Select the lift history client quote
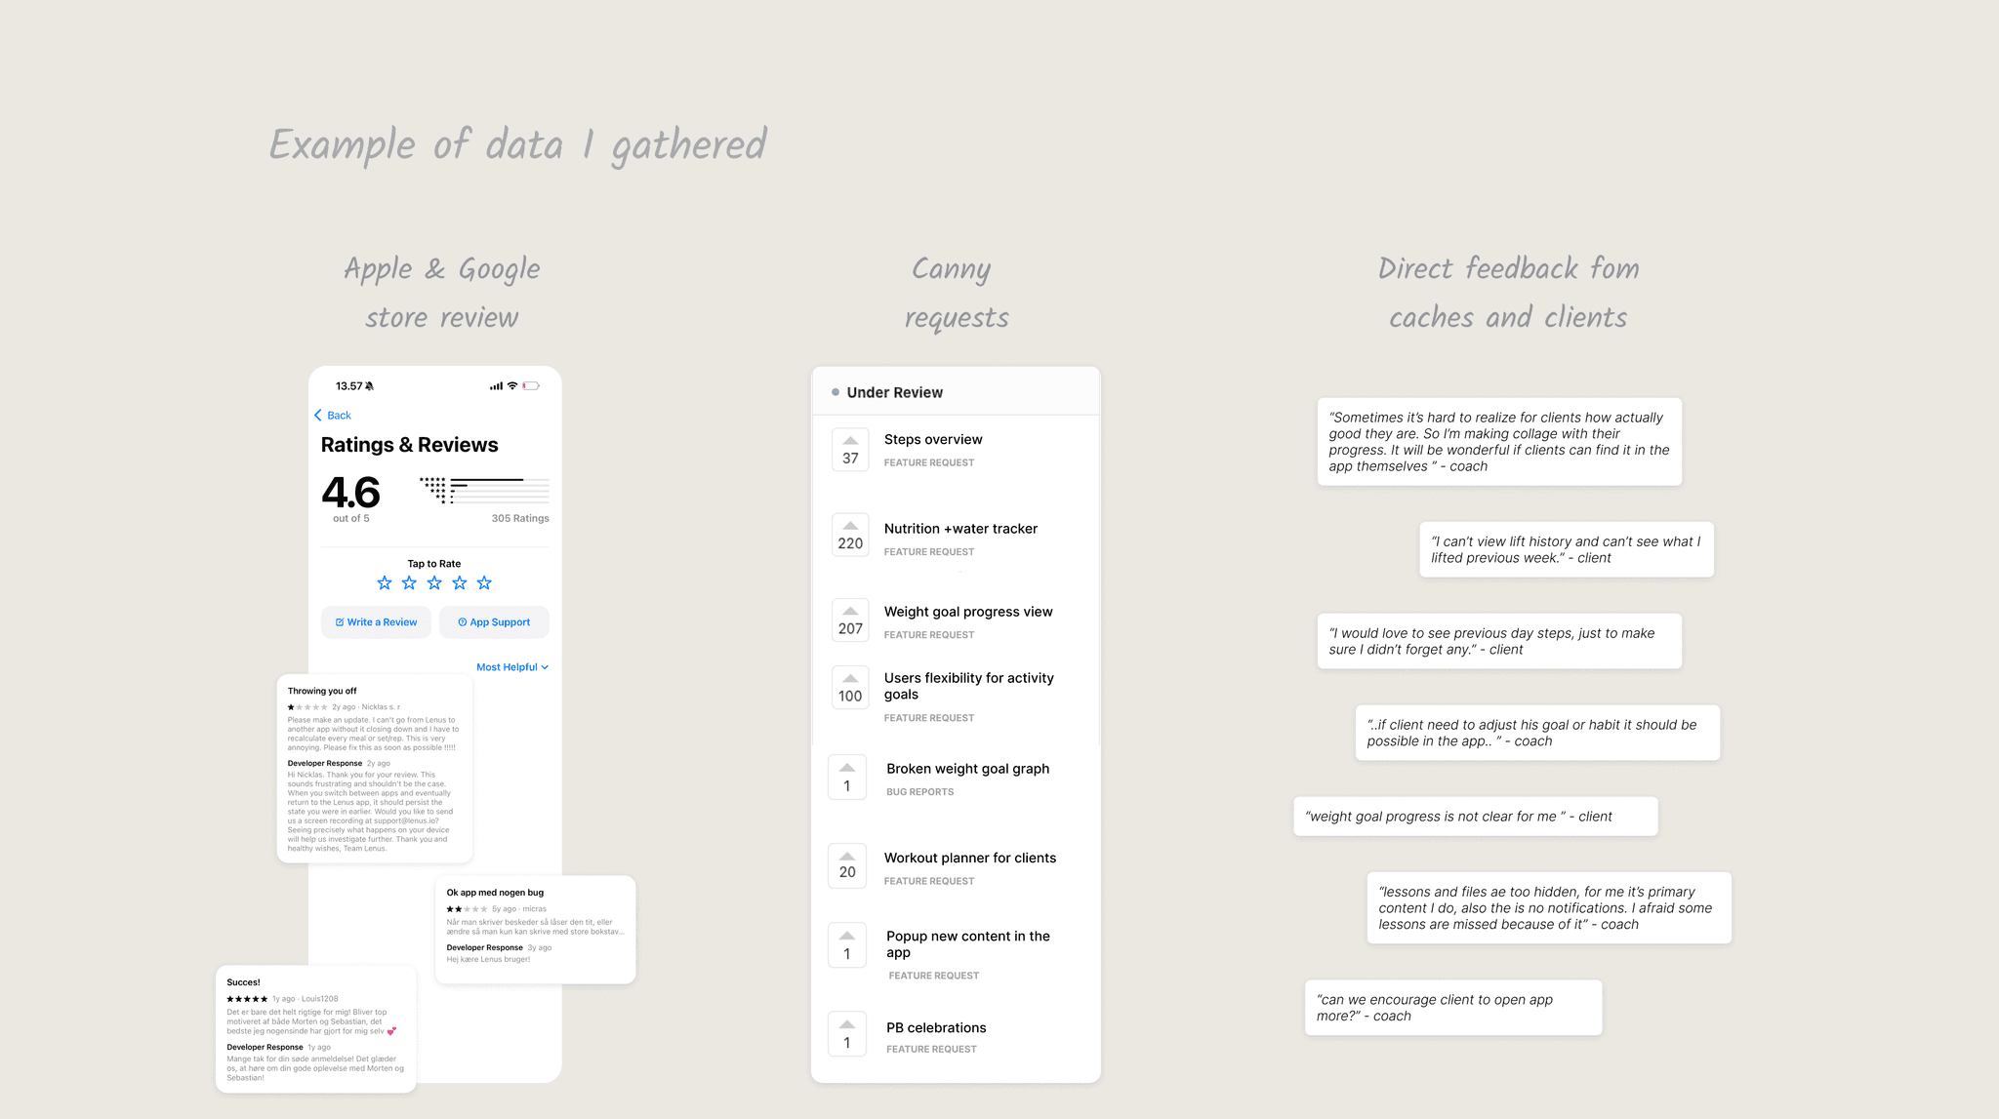Viewport: 1999px width, 1119px height. click(x=1566, y=549)
